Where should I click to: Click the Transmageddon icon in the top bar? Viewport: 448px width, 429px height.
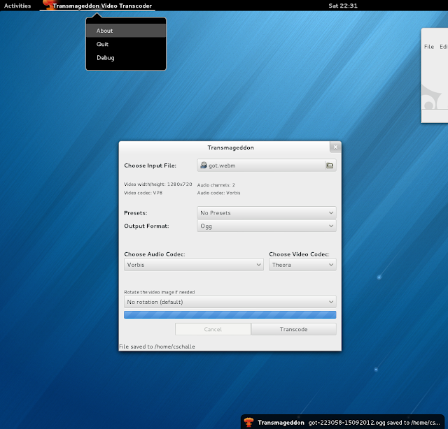click(48, 5)
